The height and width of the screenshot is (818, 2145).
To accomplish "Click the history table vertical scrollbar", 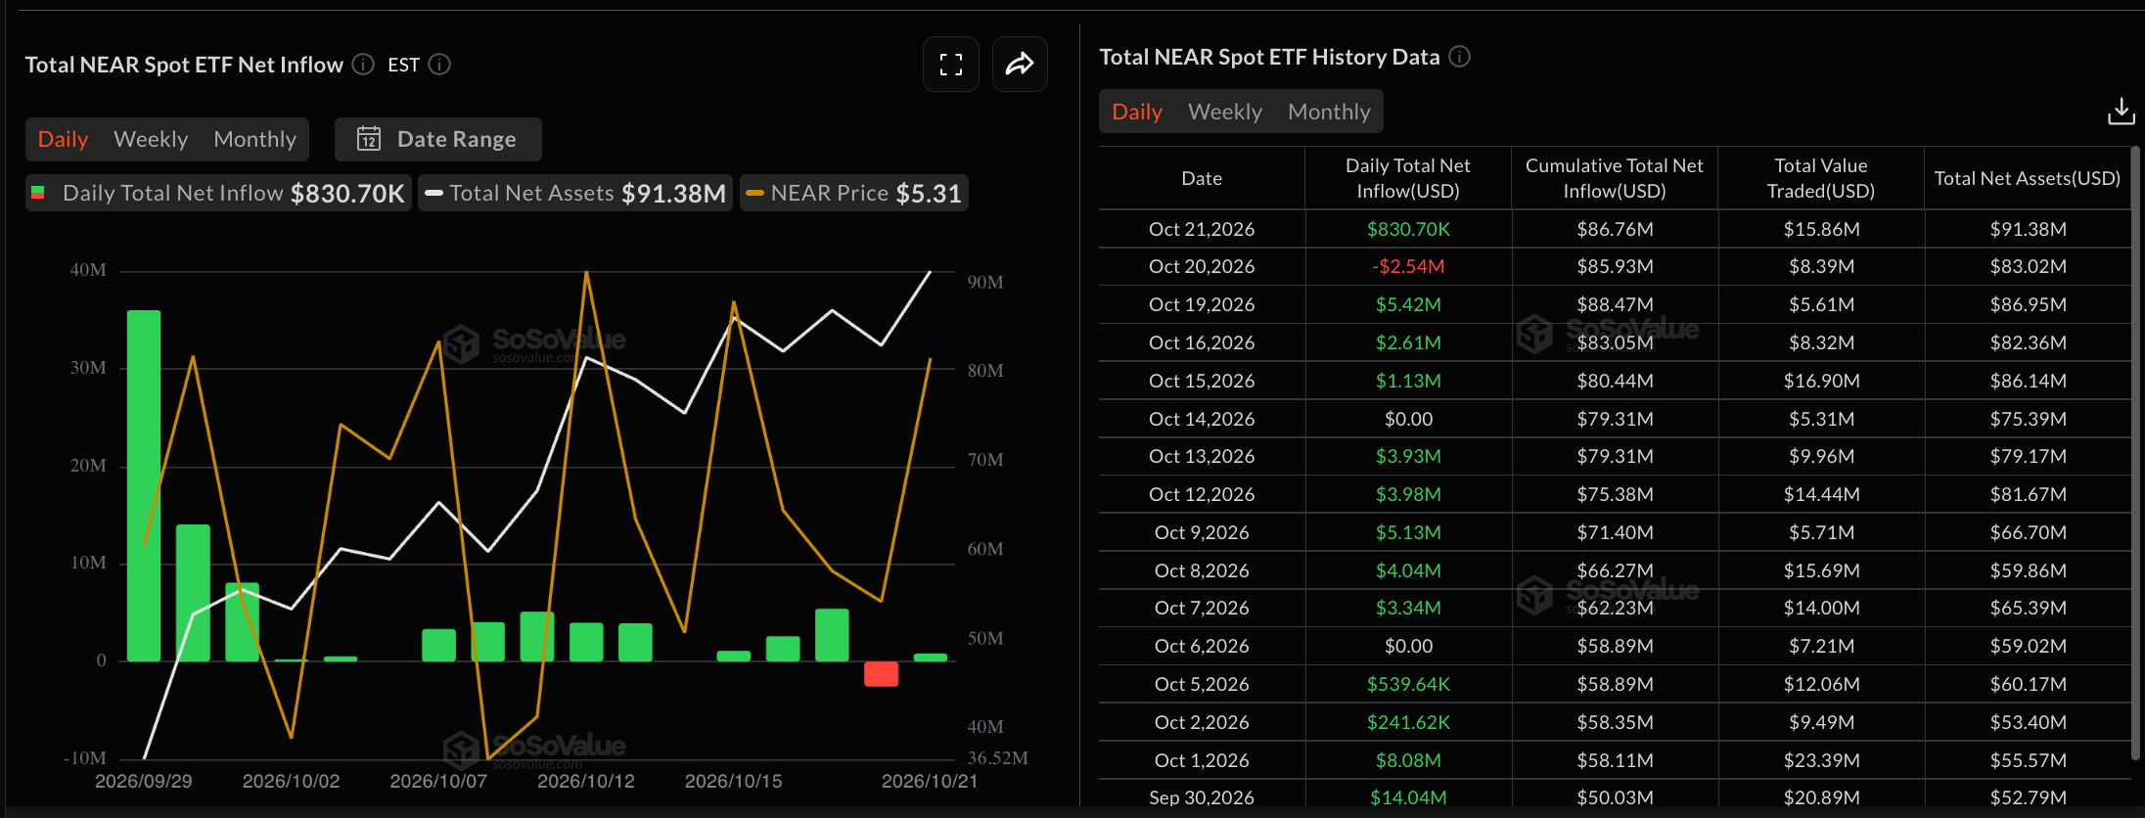I will 2135,452.
